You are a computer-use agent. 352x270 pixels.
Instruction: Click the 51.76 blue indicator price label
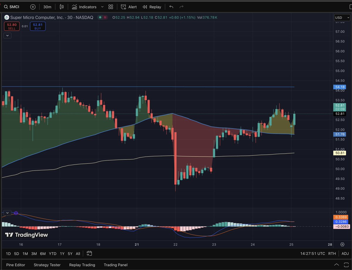point(340,134)
